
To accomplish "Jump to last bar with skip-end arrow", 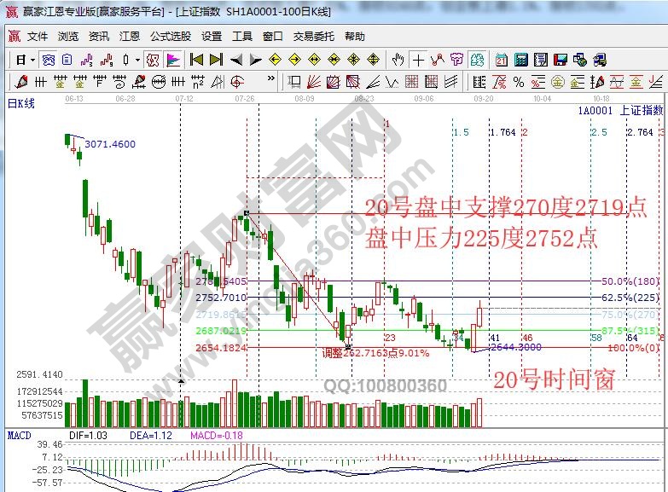I will [x=216, y=60].
